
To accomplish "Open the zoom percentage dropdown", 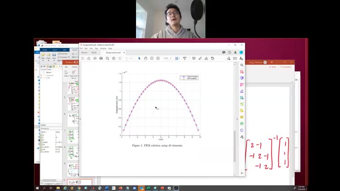I will pos(166,58).
